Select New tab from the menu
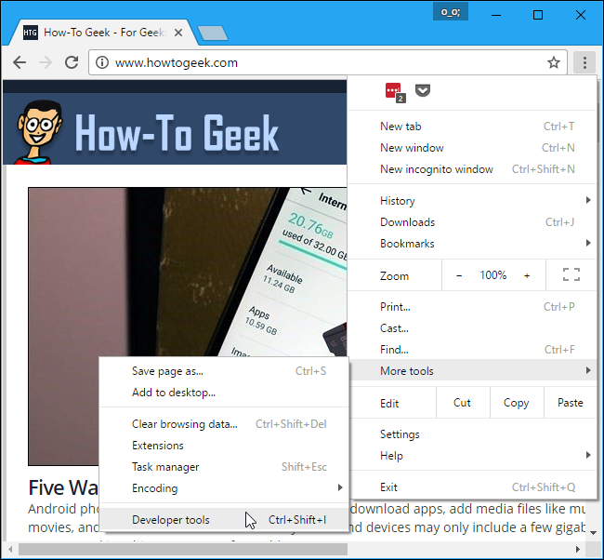The image size is (604, 560). coord(472,127)
